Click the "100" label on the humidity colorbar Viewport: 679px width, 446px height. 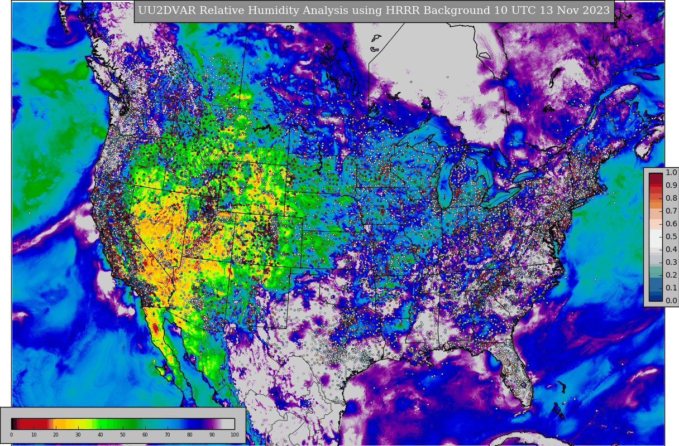235,435
